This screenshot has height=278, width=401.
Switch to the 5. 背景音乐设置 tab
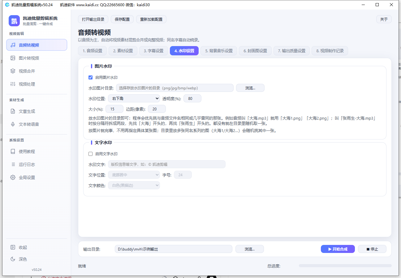219,51
